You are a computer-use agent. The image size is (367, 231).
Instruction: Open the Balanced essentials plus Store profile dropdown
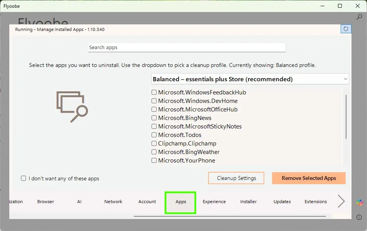coord(250,79)
